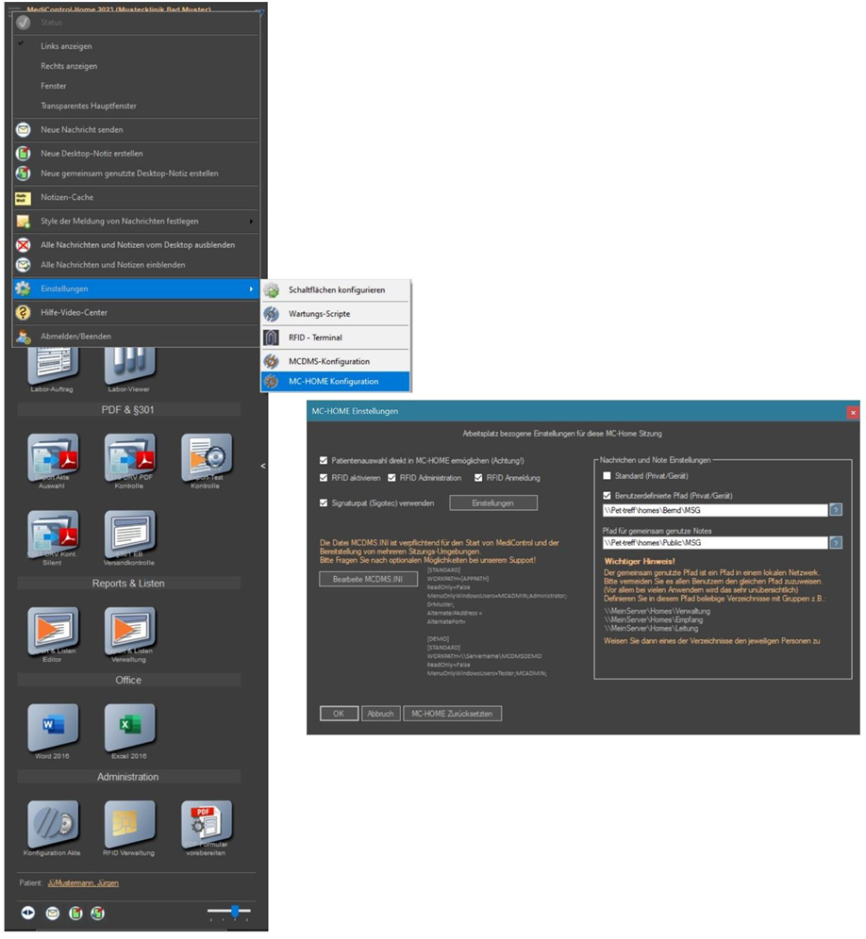Open Word 2016 from Office section

(53, 727)
